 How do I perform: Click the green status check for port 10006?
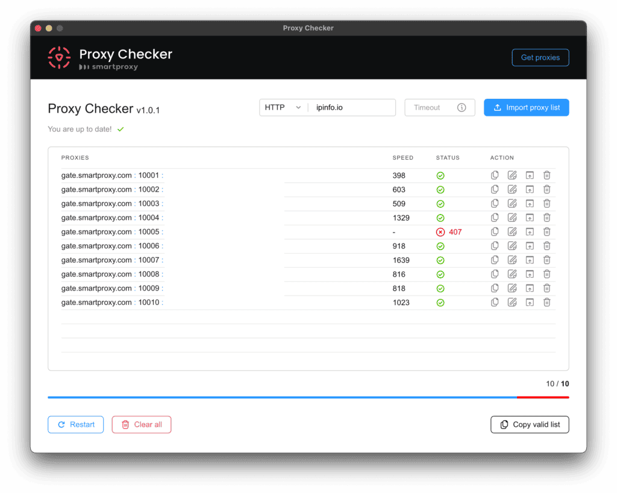click(440, 246)
